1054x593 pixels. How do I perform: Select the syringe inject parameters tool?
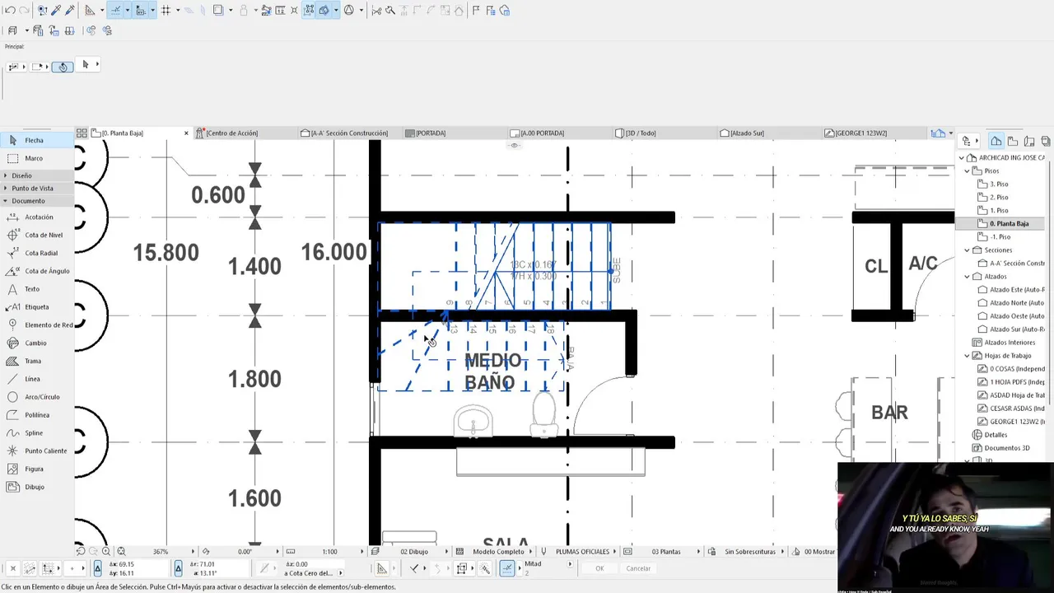tap(70, 11)
